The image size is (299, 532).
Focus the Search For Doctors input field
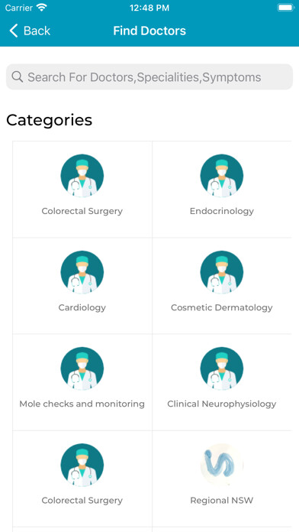point(149,76)
